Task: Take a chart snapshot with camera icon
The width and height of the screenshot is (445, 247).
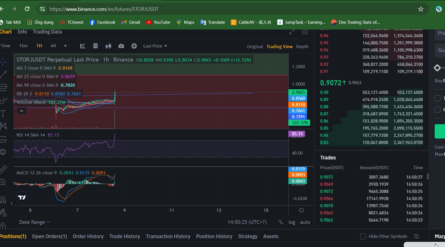Action: tap(121, 46)
